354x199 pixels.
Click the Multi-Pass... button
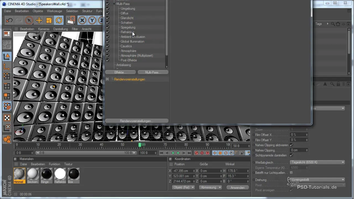pyautogui.click(x=153, y=72)
